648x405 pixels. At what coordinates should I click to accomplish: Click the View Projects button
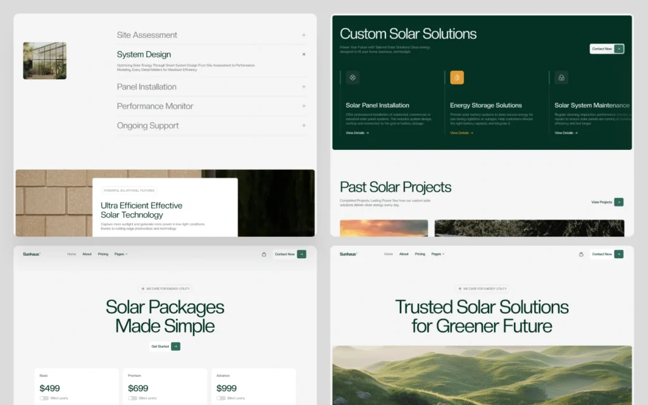click(607, 202)
